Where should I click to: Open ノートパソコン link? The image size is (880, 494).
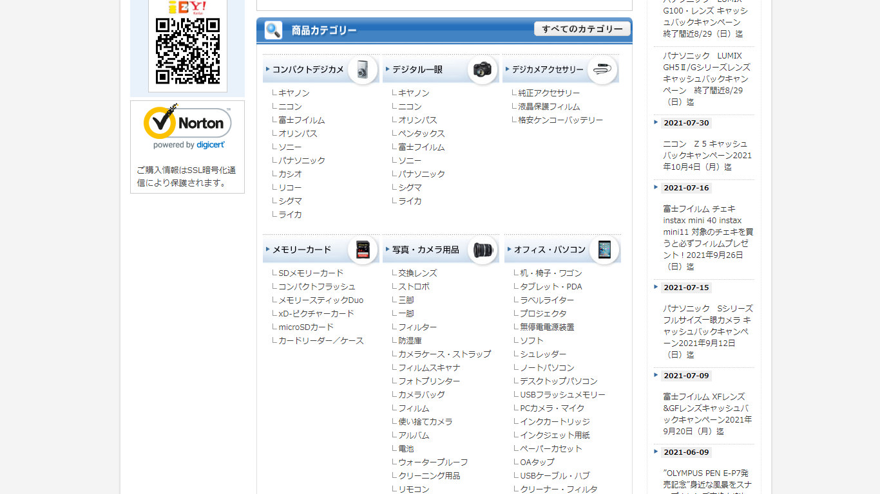(547, 368)
